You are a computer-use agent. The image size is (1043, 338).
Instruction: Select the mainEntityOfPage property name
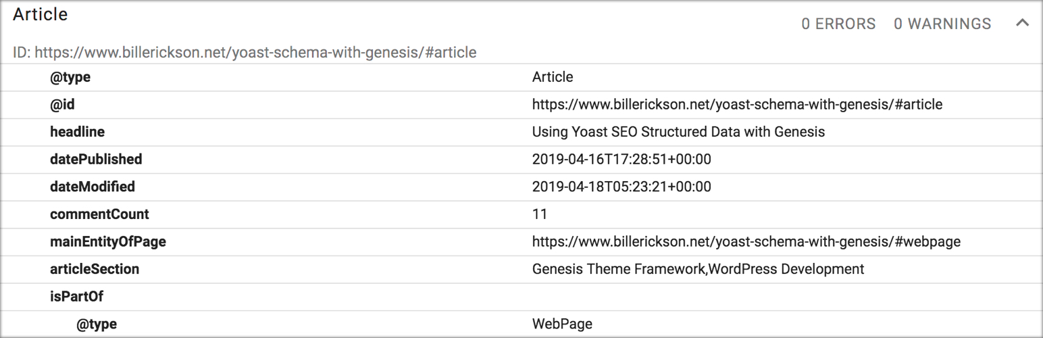point(108,241)
